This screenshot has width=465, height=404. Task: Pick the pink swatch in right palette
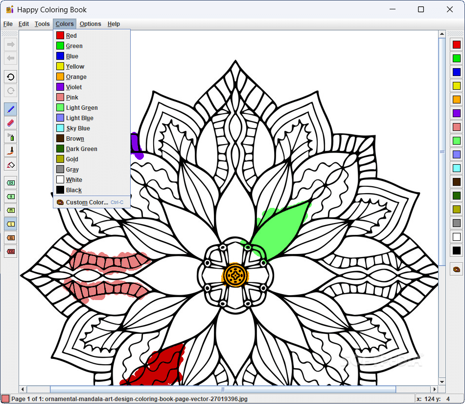pos(456,127)
